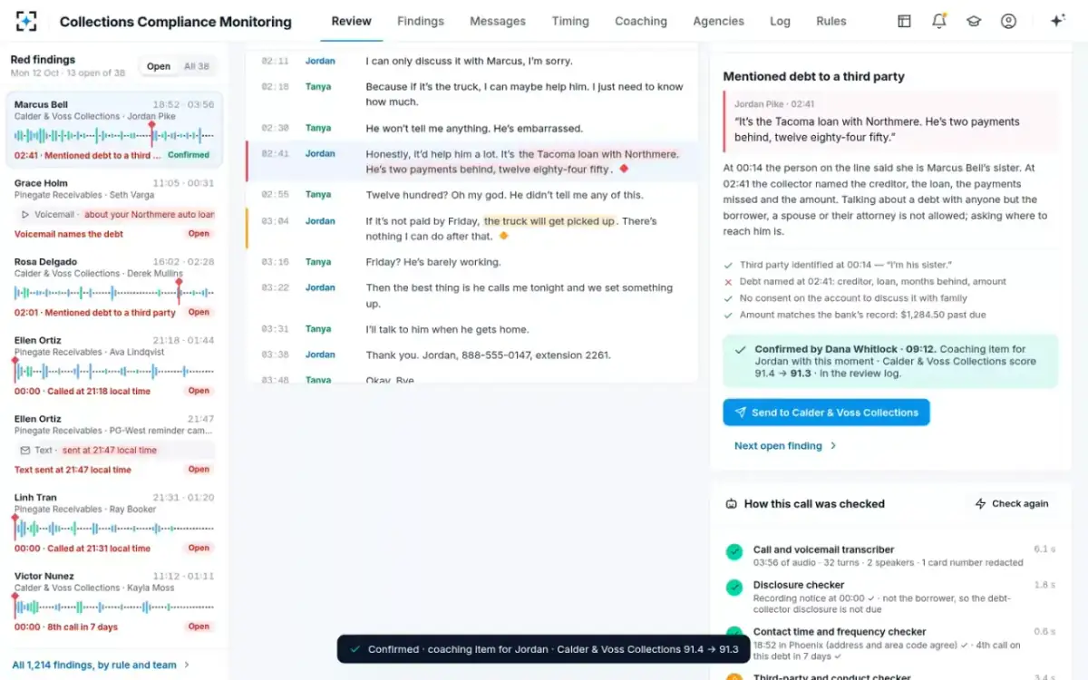Image resolution: width=1088 pixels, height=680 pixels.
Task: Click the Open badge on Rosa Delgado finding
Action: click(x=199, y=312)
